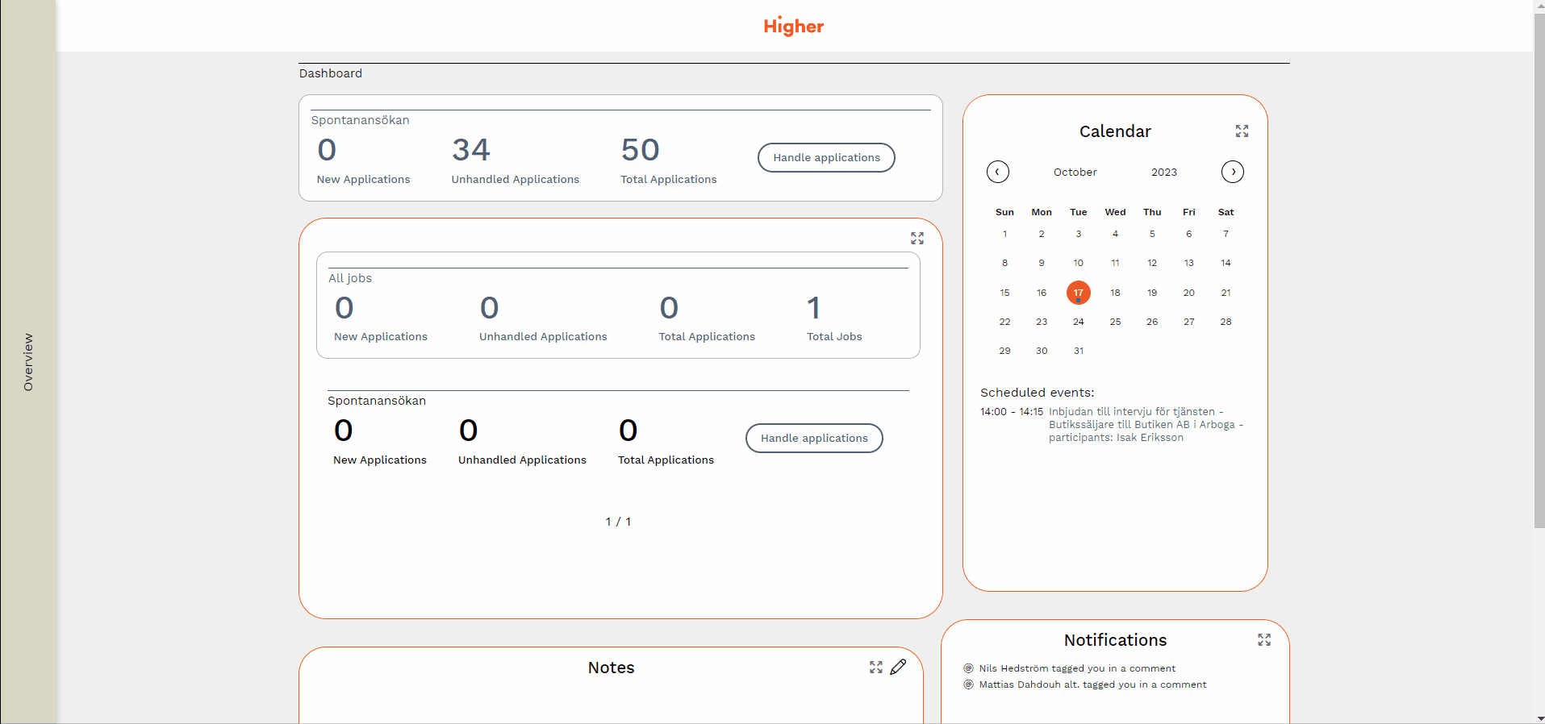
Task: Select October 25 in the calendar
Action: (x=1115, y=322)
